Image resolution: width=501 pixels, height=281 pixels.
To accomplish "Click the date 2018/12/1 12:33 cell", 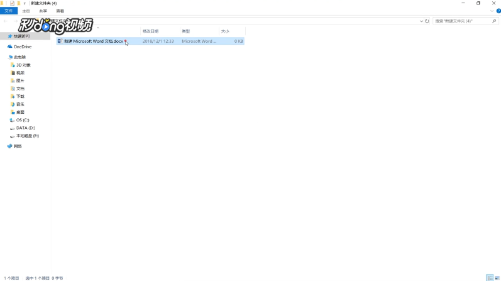I will (158, 41).
